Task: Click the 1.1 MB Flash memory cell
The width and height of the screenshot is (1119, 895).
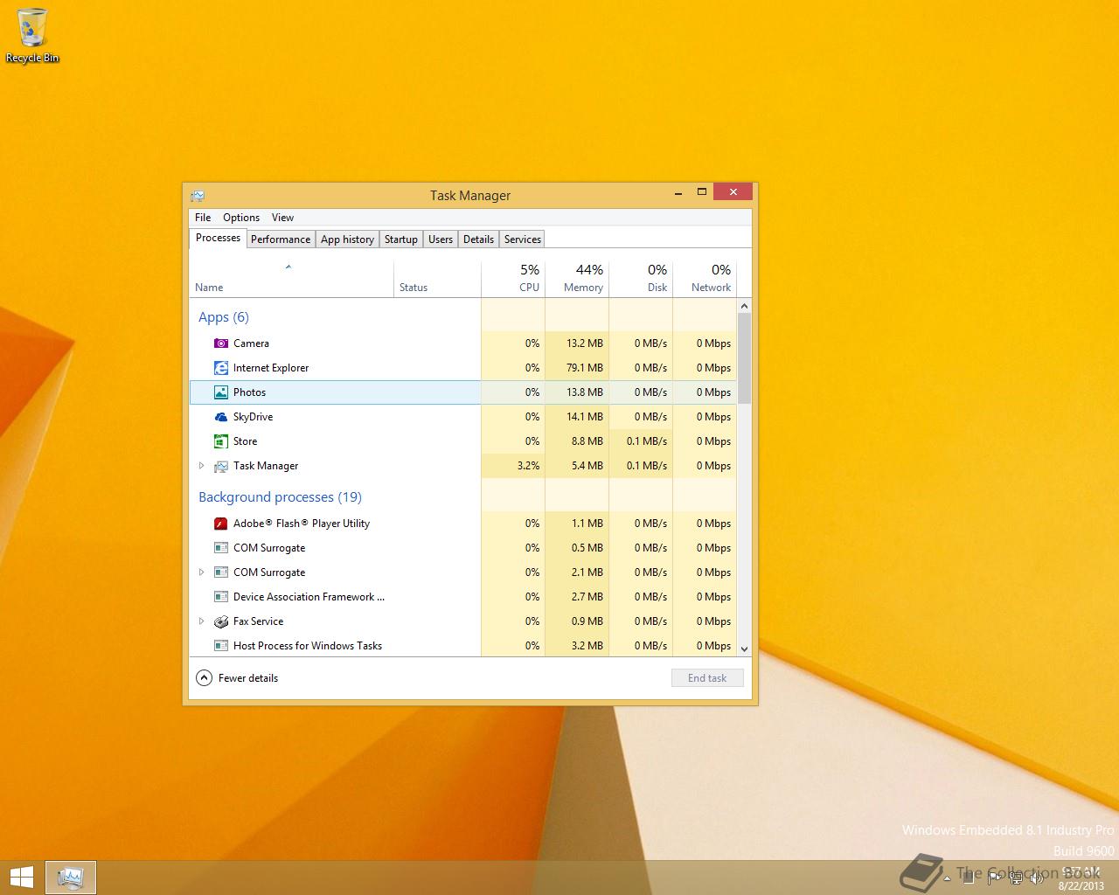Action: [x=577, y=524]
